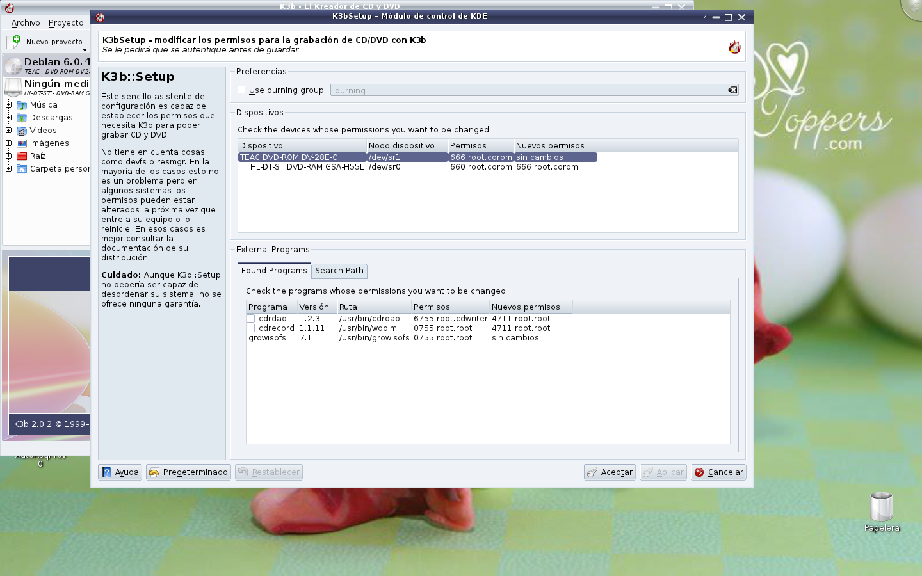922x576 pixels.
Task: Click the Ningún medio drive icon
Action: click(x=13, y=88)
